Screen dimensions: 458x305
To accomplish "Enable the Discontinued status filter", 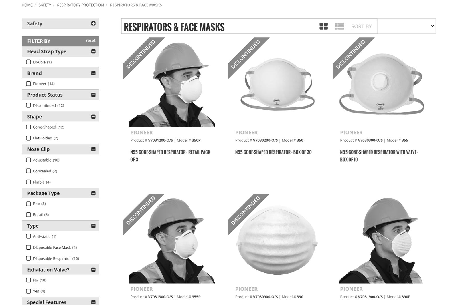I will 29,105.
